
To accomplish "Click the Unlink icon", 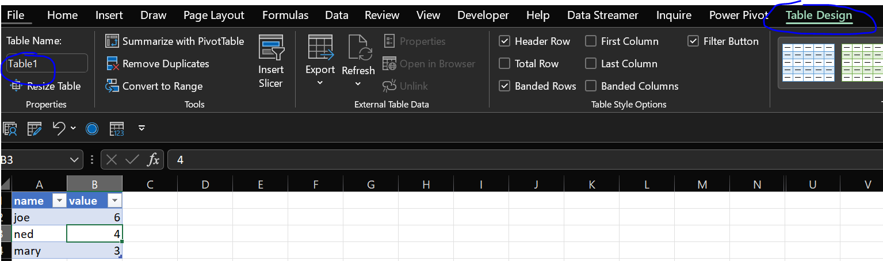I will (x=389, y=86).
